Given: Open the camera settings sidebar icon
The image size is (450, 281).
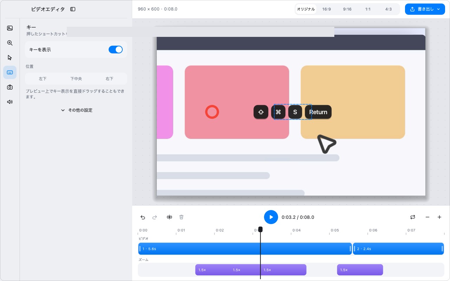Looking at the screenshot, I should coord(10,87).
